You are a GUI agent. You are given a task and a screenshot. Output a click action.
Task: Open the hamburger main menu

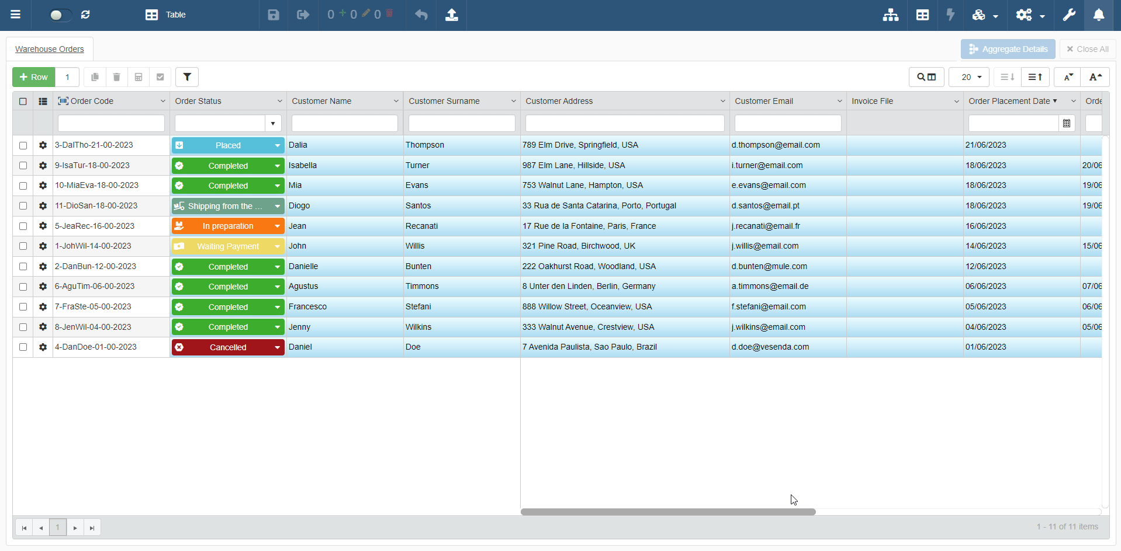coord(16,15)
